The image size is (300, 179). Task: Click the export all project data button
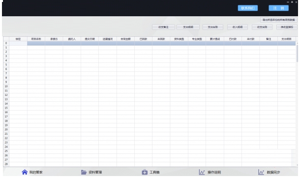coord(278,20)
